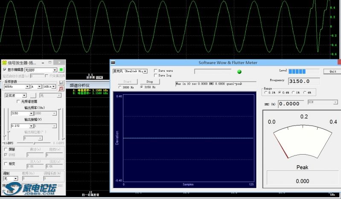The width and height of the screenshot is (341, 199).
Task: Select the 0.1% range option
Action: (x=266, y=92)
